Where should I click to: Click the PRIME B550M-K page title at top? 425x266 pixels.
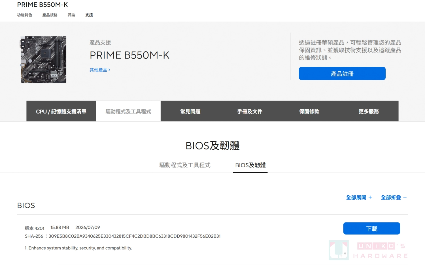click(x=42, y=5)
